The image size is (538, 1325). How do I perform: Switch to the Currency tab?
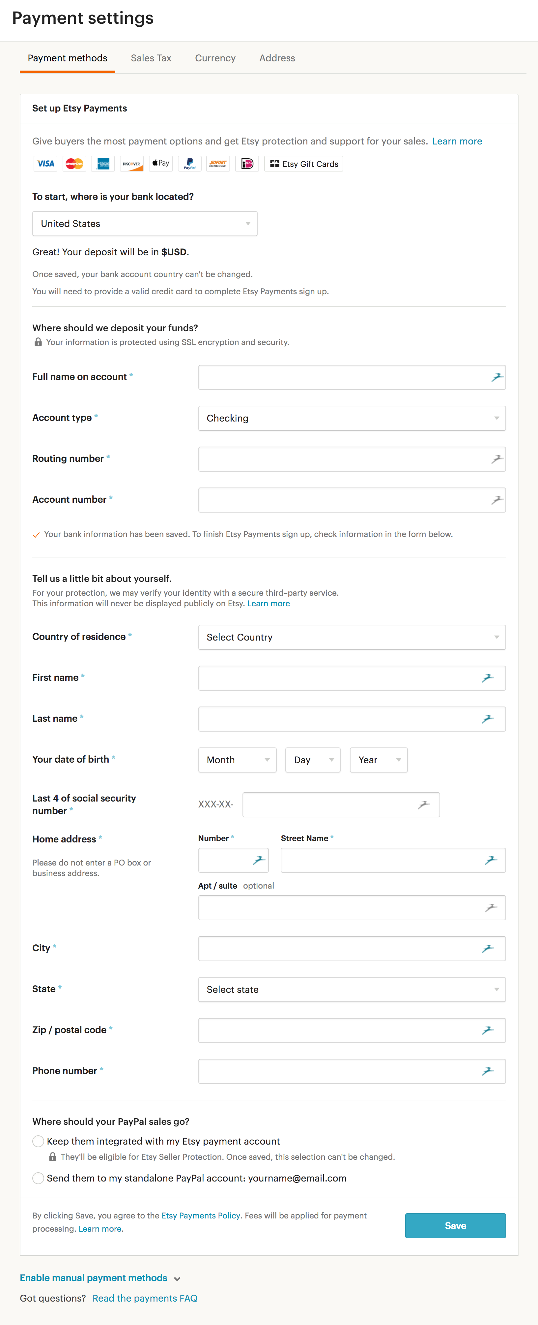[x=215, y=58]
